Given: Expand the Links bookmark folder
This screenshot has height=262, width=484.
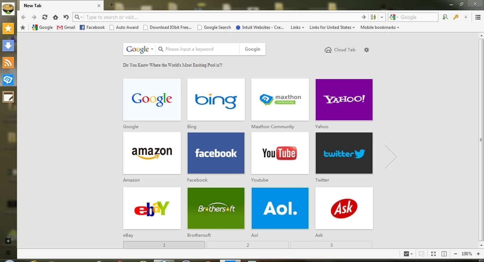Looking at the screenshot, I should (297, 27).
